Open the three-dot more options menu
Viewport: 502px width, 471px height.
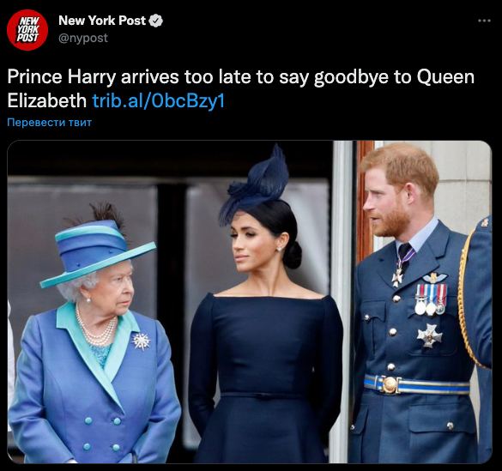(484, 21)
